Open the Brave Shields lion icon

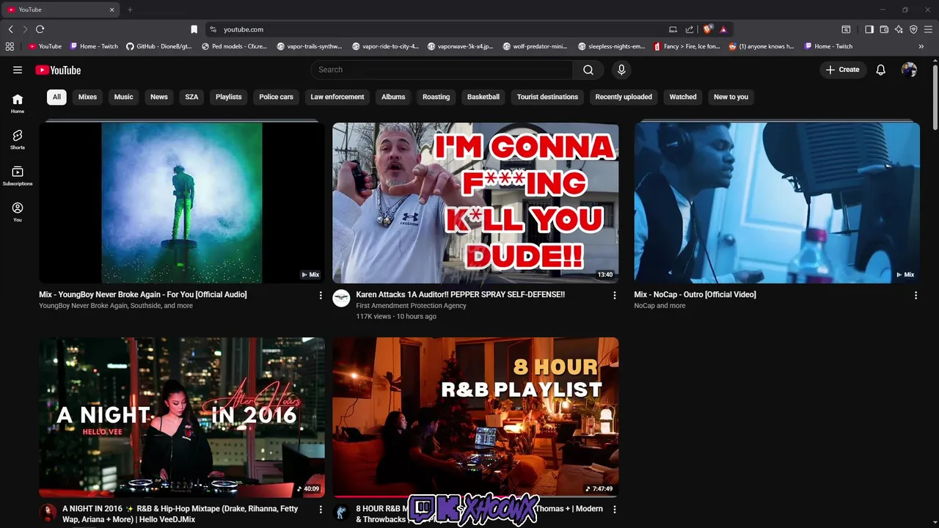(x=707, y=29)
